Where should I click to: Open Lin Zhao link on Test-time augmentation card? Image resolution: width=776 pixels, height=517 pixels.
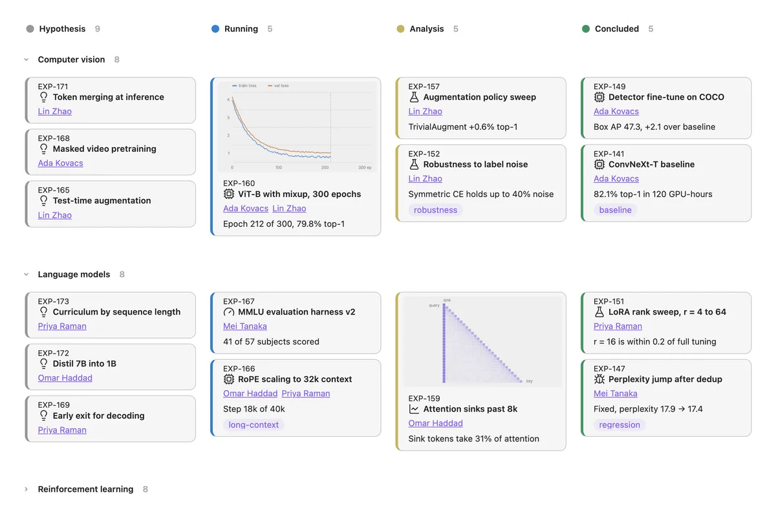[55, 215]
